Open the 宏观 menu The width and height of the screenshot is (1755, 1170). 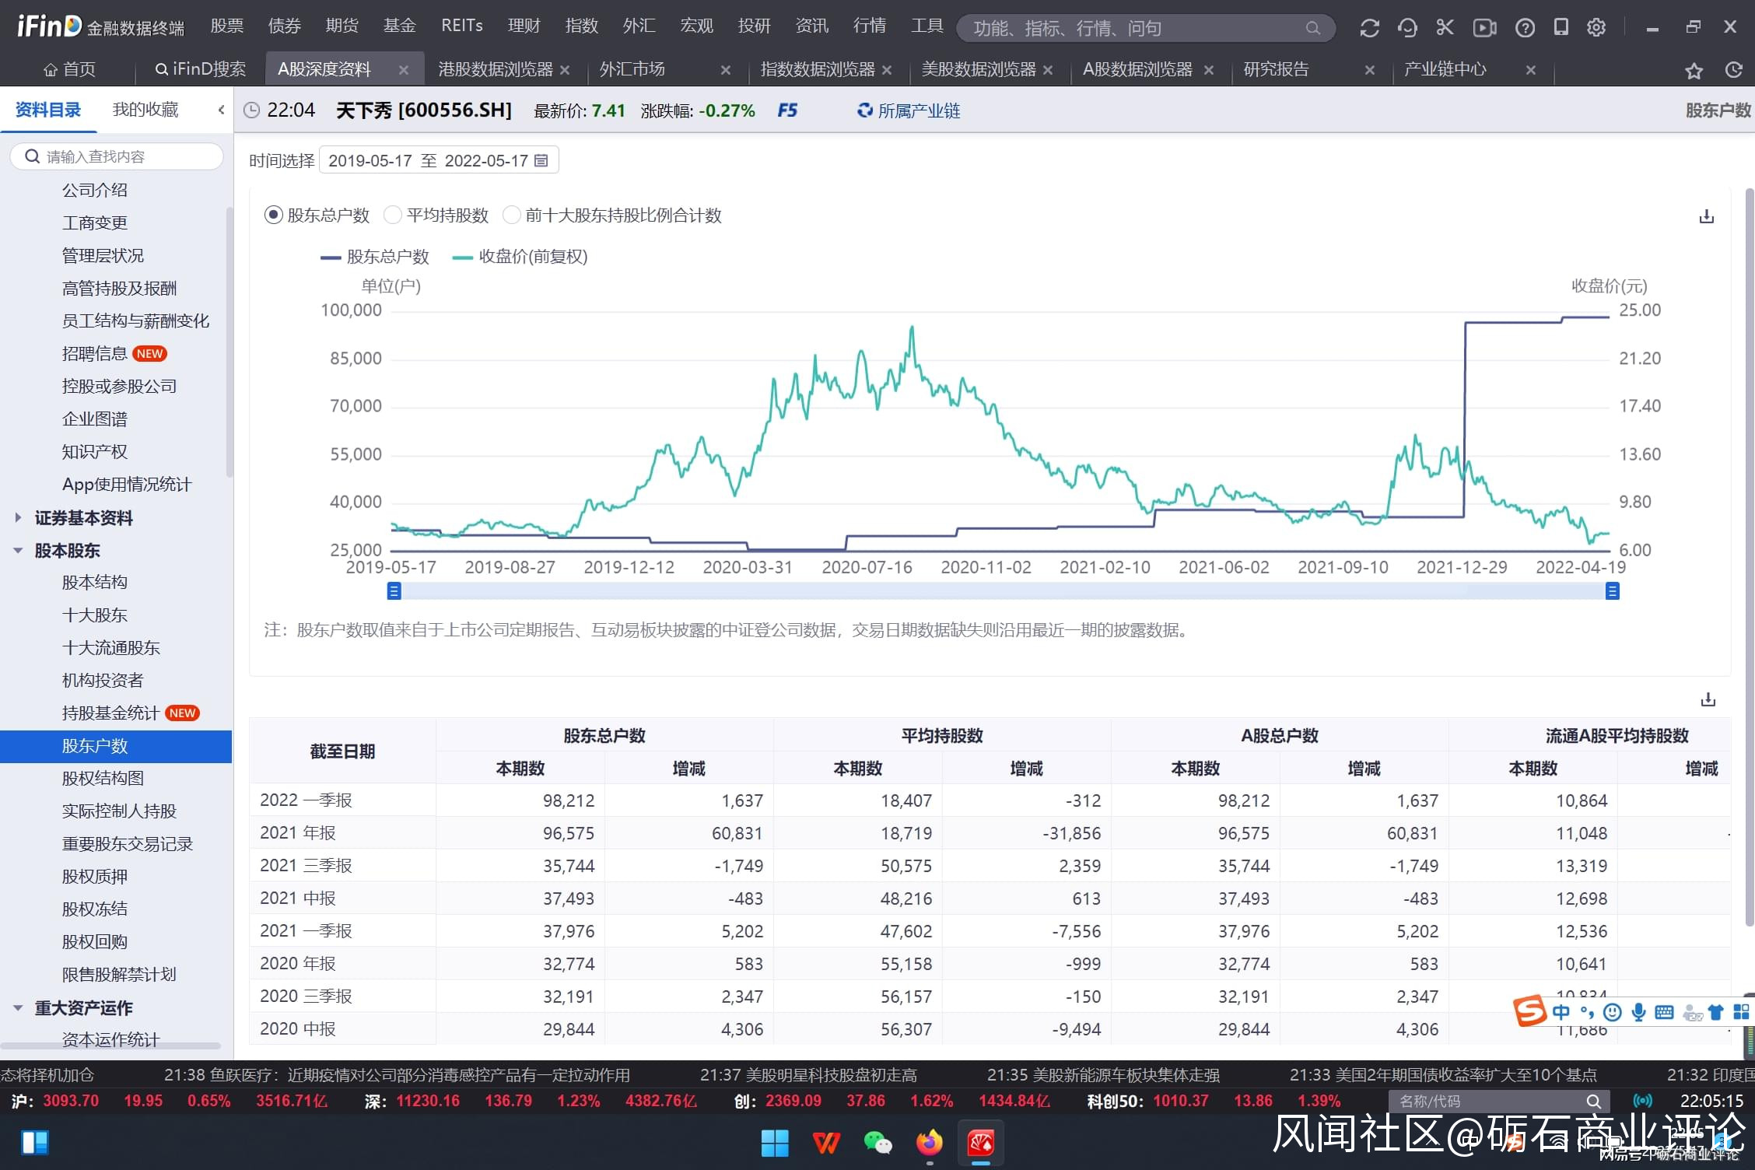696,26
